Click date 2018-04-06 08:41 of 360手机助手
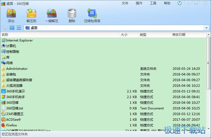Viewport: 211px width, 138px height. [x=186, y=97]
